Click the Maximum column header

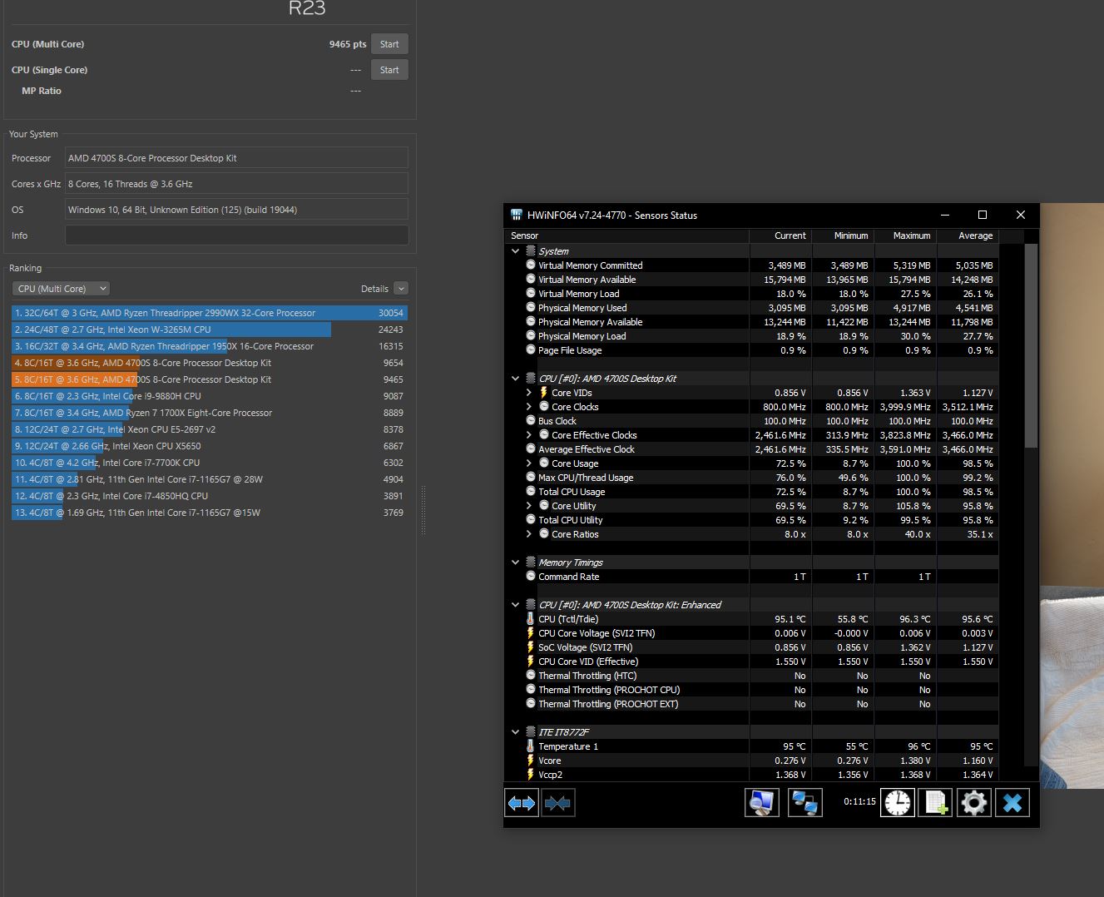(x=905, y=235)
